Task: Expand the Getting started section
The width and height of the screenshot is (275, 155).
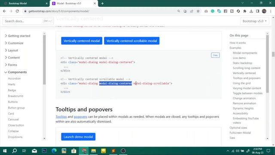Action: tap(18, 36)
